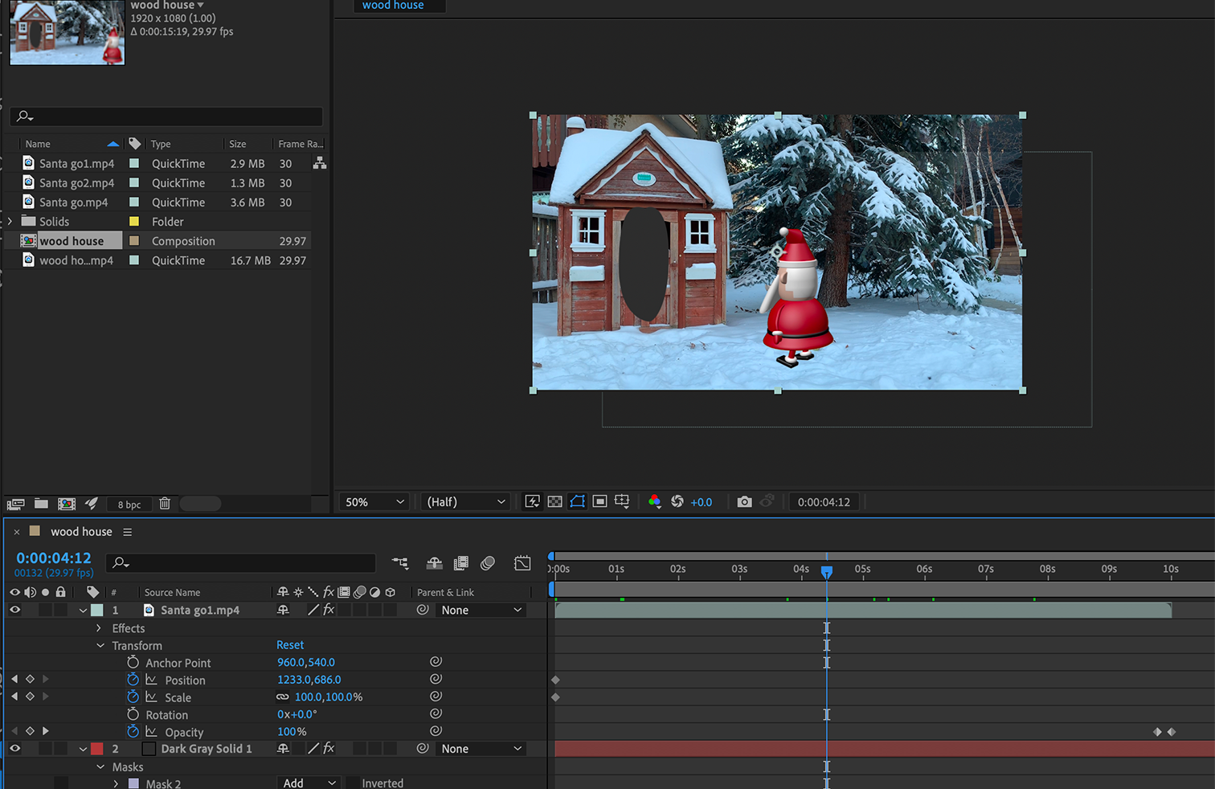Open composition mini-flowchart icon in timeline
This screenshot has width=1215, height=789.
pyautogui.click(x=400, y=563)
